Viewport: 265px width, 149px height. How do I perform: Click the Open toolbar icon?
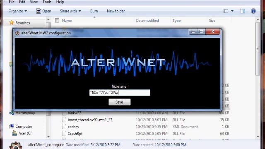(x=39, y=11)
